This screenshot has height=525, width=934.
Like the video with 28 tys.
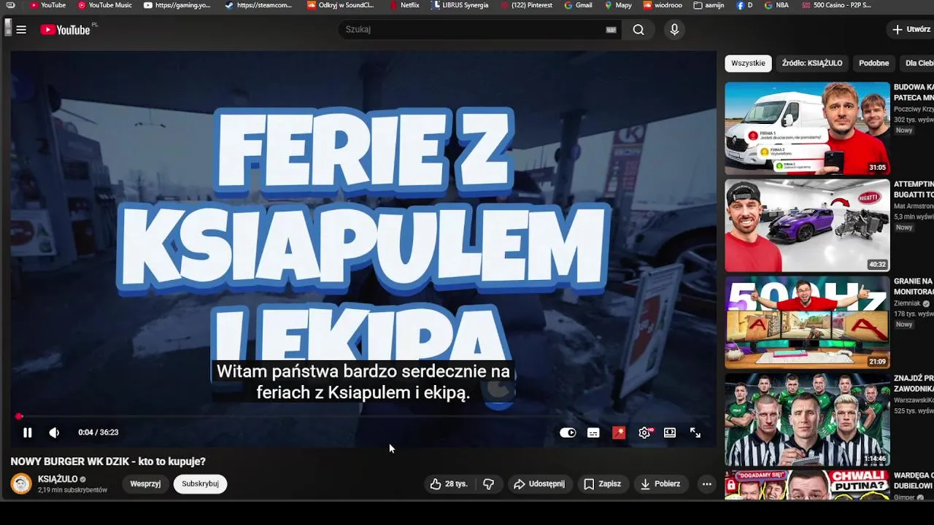point(449,483)
